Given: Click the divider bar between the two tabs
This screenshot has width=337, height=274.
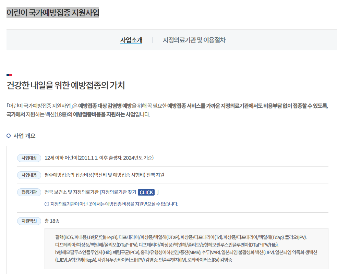Looking at the screenshot, I should point(153,40).
